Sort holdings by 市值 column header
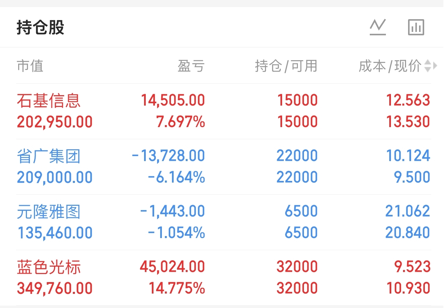444x308 pixels. tap(30, 66)
